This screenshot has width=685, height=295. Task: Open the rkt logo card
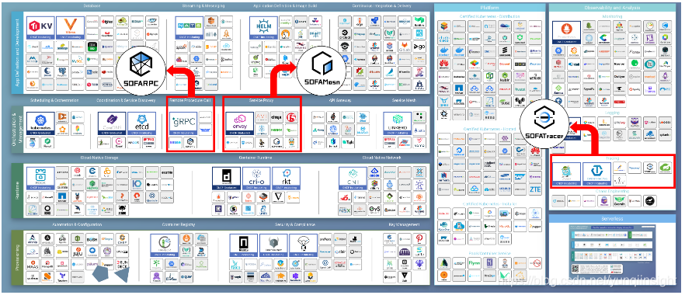click(286, 179)
